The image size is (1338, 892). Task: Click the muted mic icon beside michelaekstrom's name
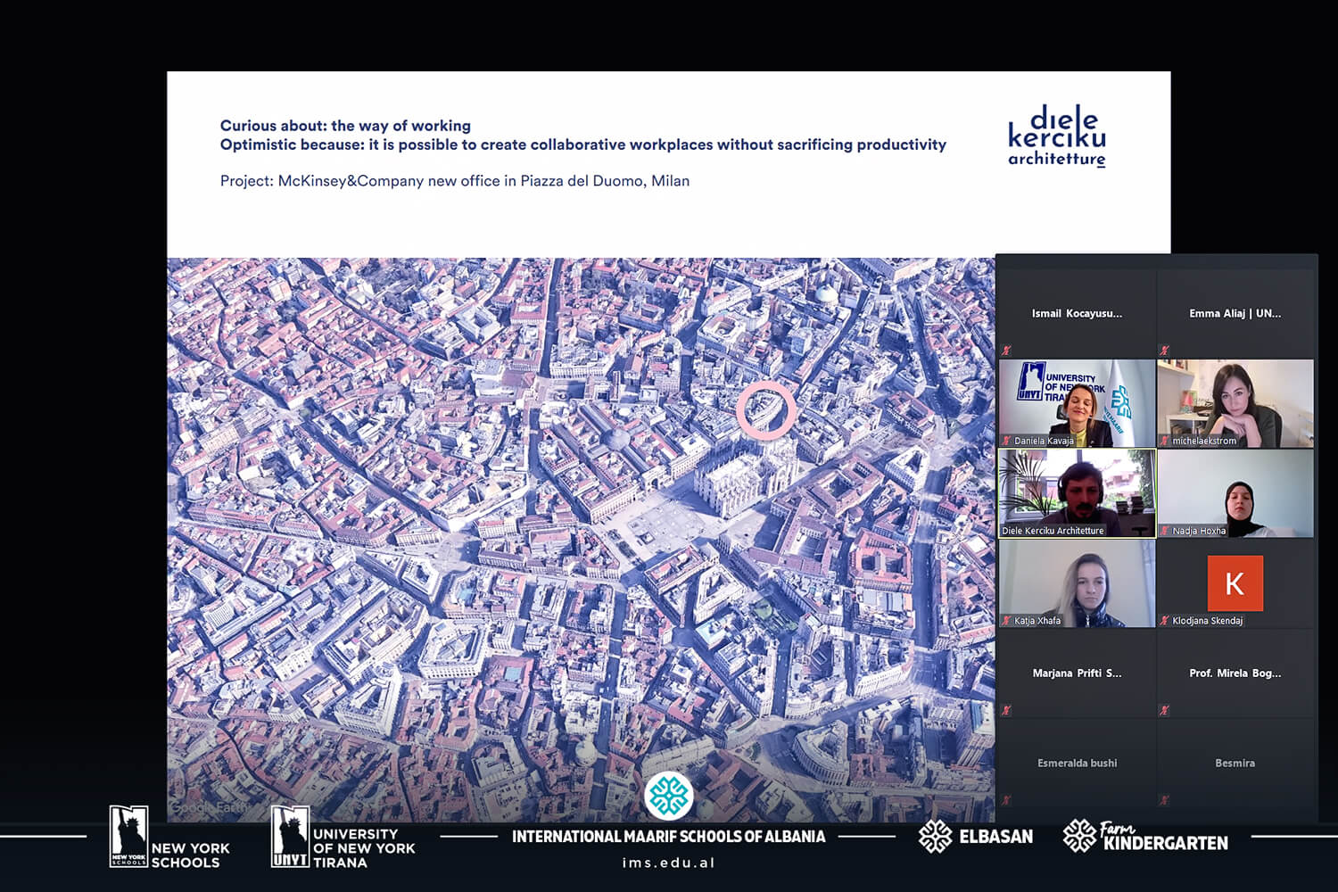click(1164, 441)
